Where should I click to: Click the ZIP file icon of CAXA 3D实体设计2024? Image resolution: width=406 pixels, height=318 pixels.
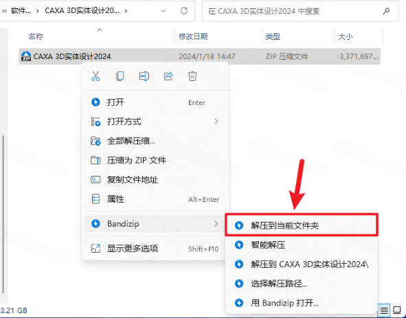pyautogui.click(x=26, y=56)
